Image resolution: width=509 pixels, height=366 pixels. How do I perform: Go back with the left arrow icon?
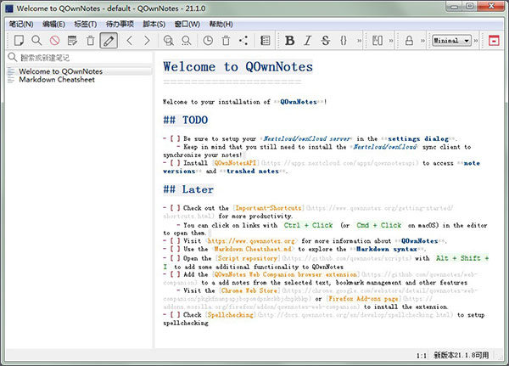[x=129, y=40]
